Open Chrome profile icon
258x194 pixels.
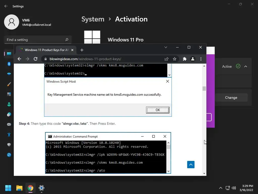point(193,59)
